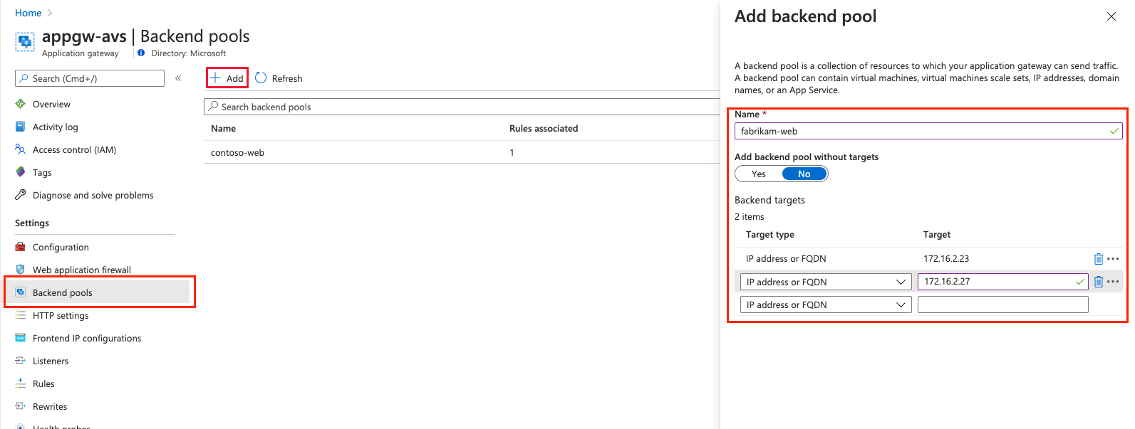Click the Rules associated column header
Screen dimensions: 1135x429
click(x=544, y=129)
